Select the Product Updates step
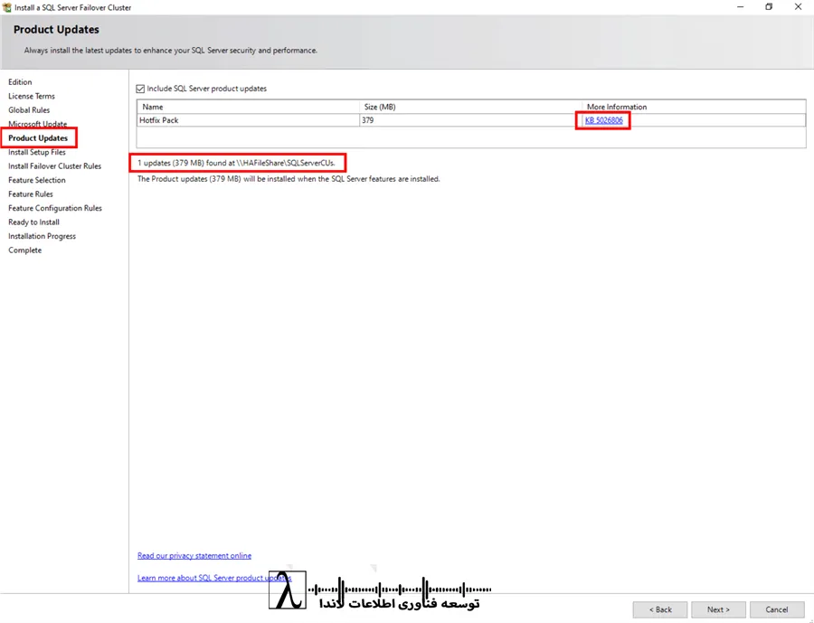The width and height of the screenshot is (814, 623). [x=38, y=138]
